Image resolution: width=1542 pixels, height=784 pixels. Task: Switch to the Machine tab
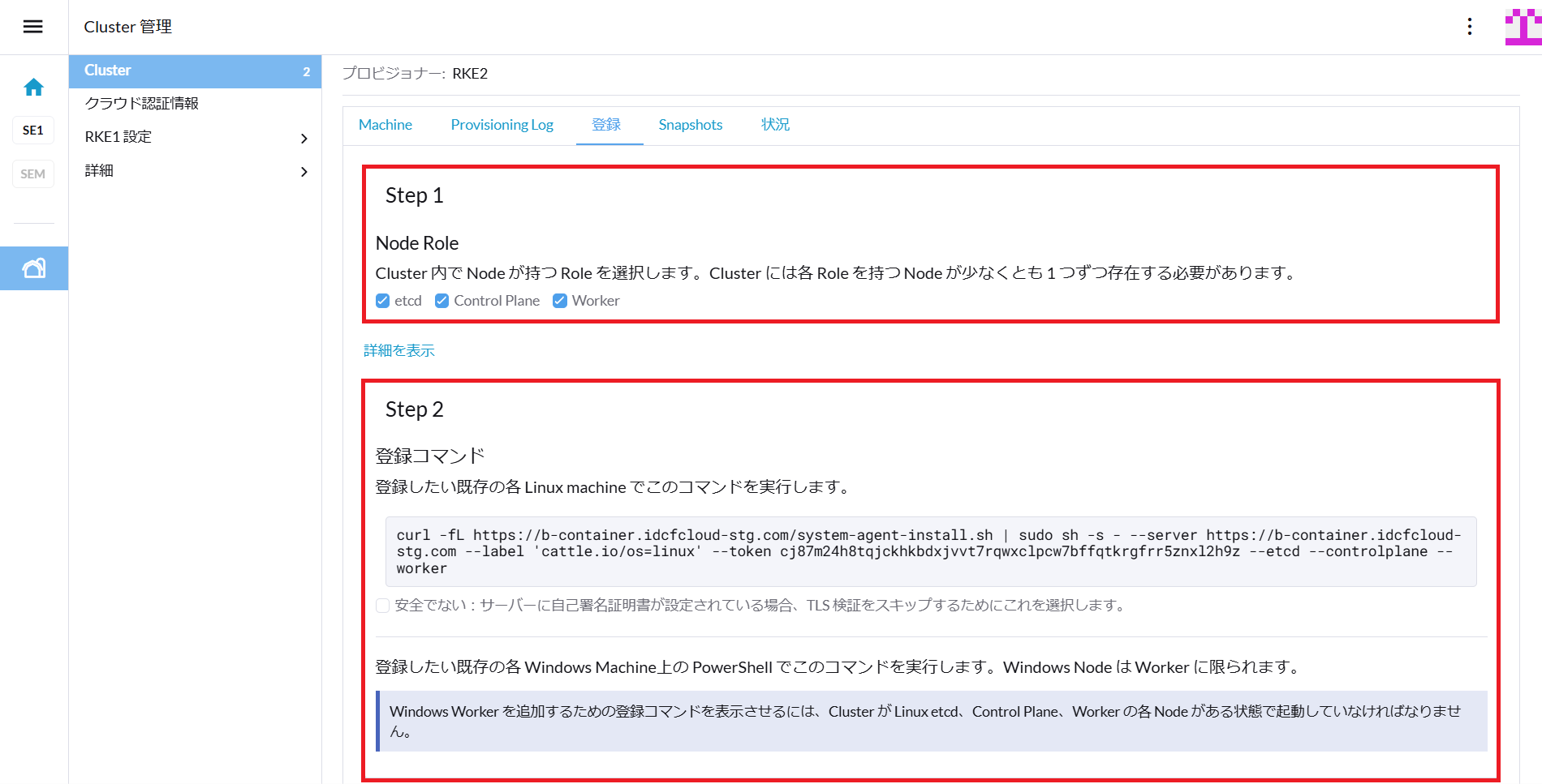[385, 125]
